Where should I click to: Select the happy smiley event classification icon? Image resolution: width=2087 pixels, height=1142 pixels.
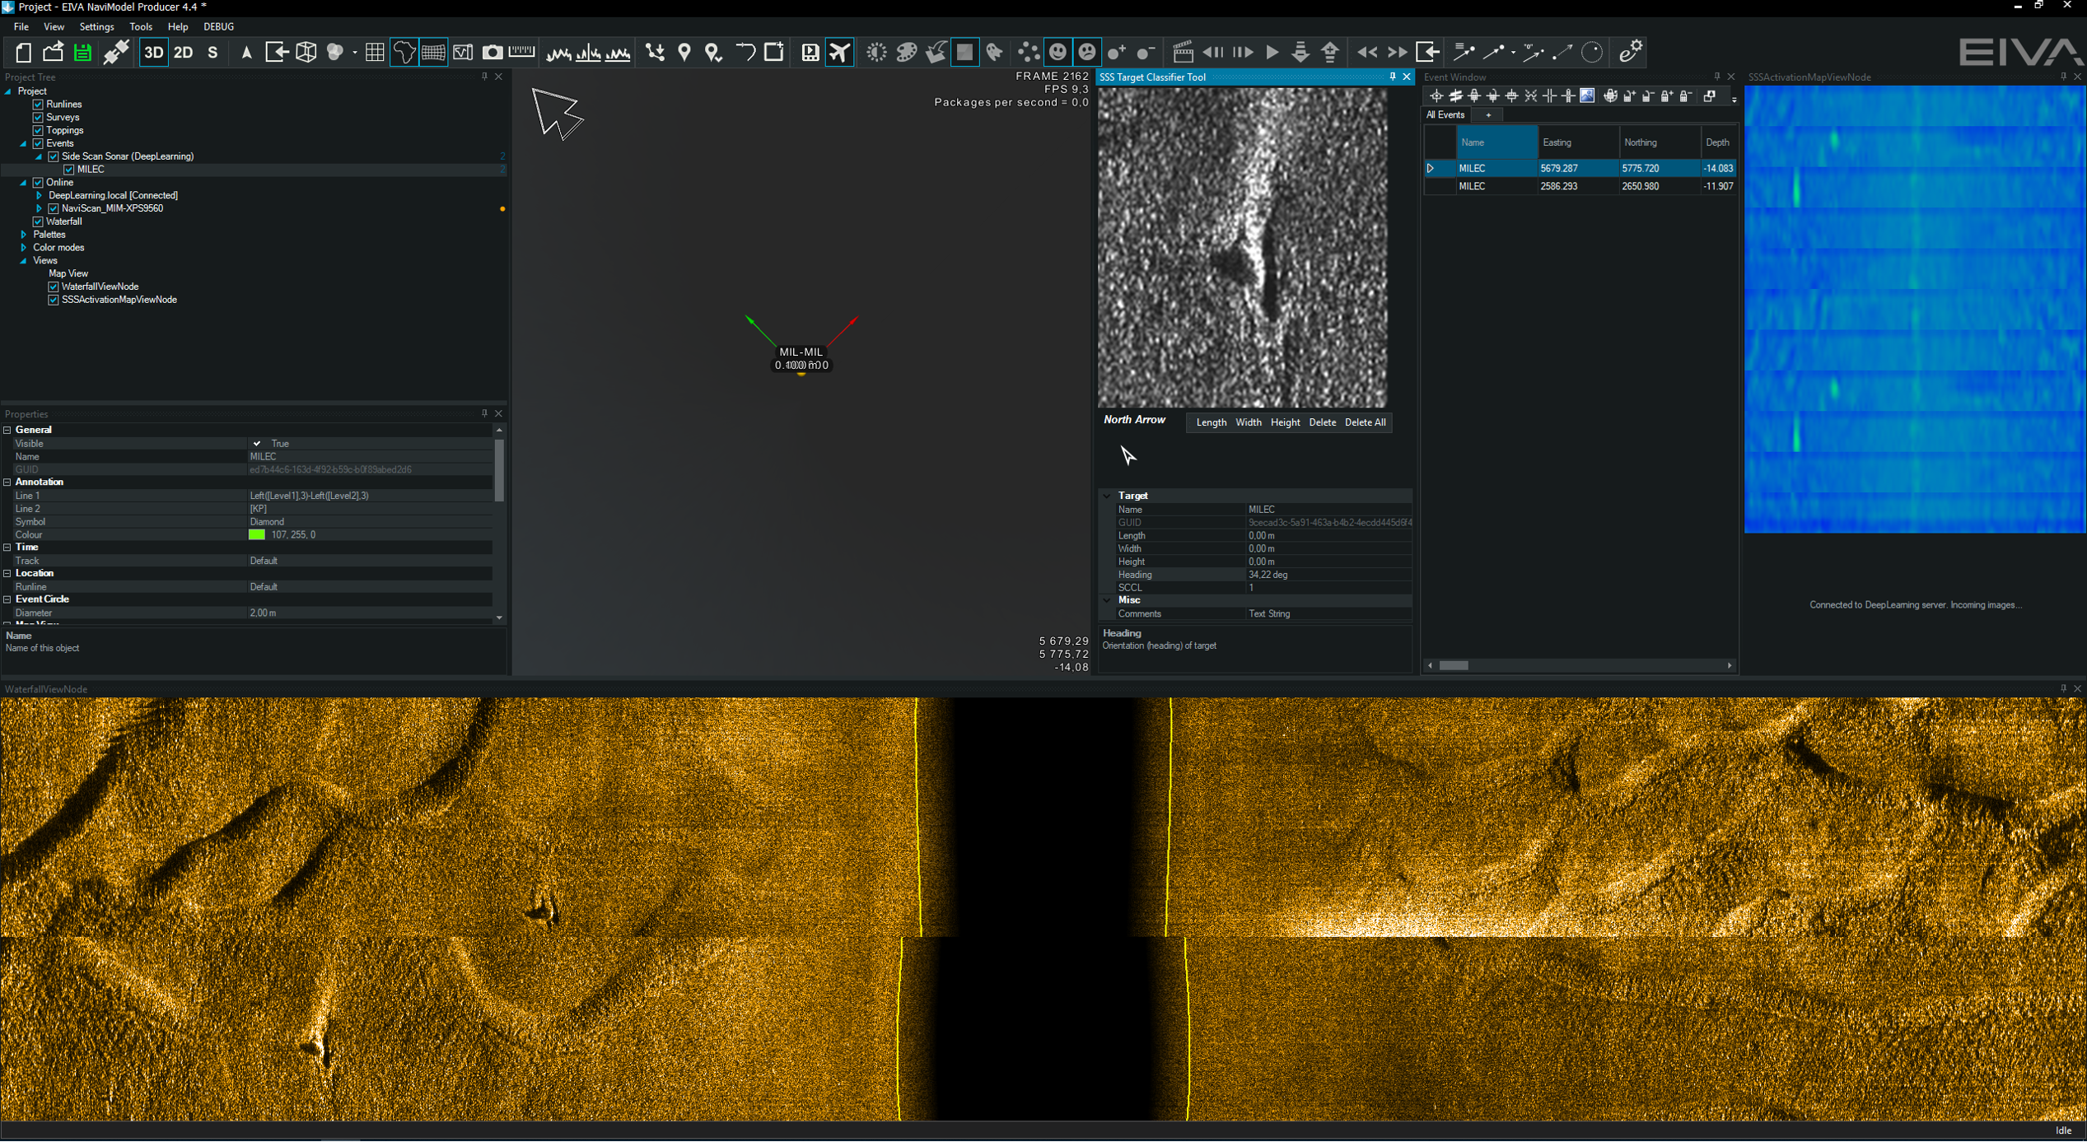point(1058,52)
